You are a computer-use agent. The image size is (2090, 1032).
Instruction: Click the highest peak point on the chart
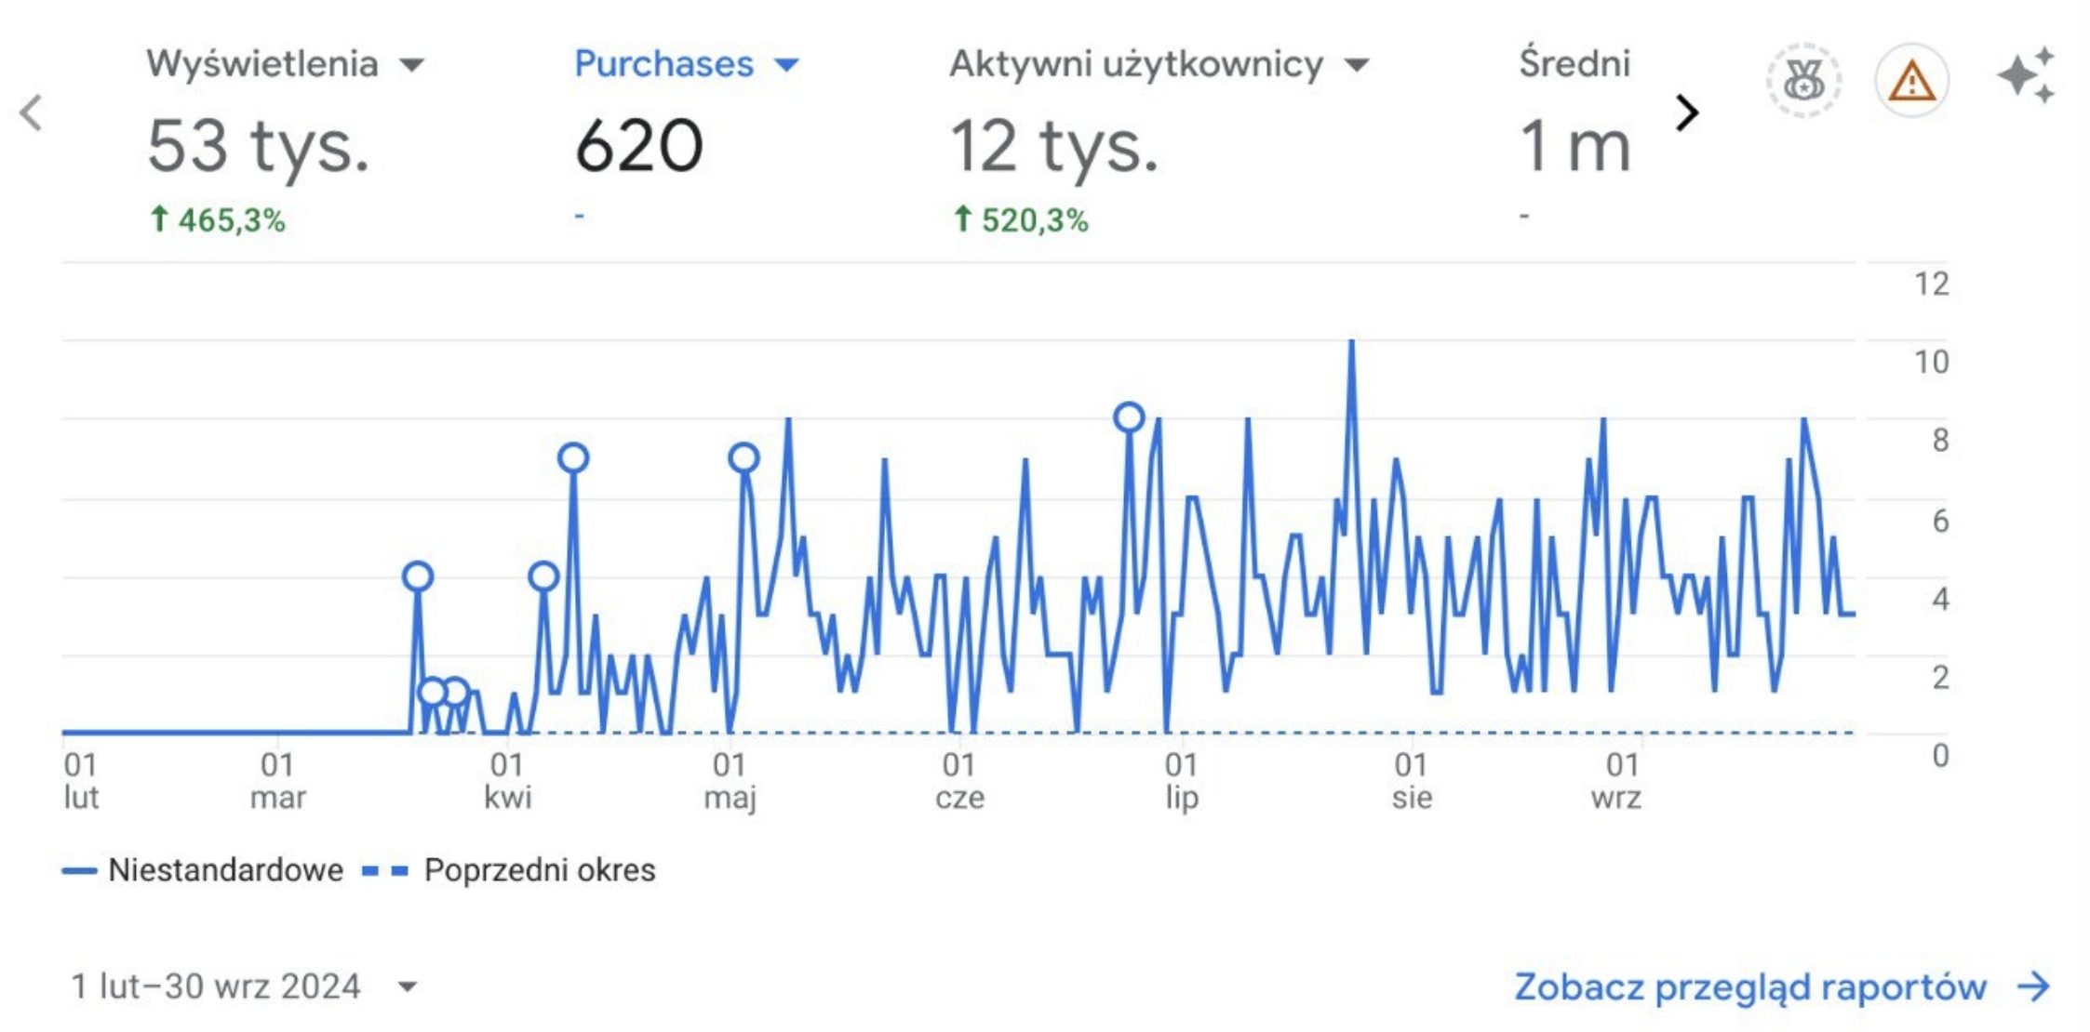click(x=1351, y=342)
